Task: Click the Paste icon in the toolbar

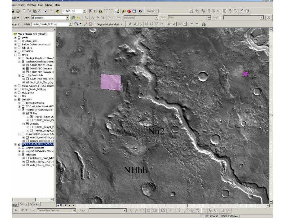Action: (x=34, y=11)
